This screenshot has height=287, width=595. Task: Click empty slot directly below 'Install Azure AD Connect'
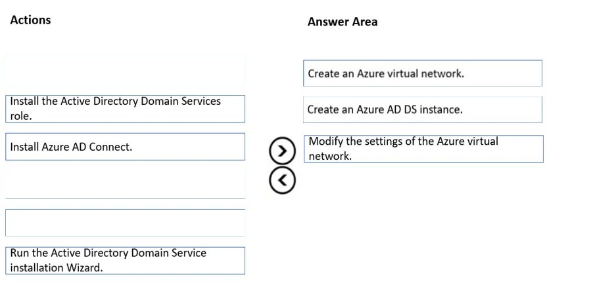125,182
